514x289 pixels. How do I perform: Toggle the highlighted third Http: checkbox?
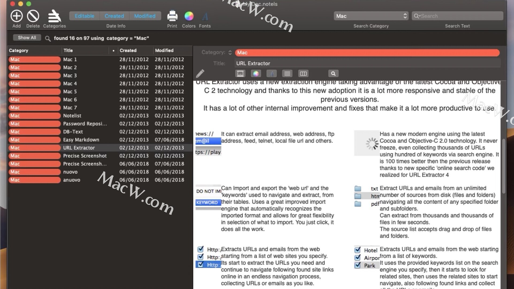point(201,265)
